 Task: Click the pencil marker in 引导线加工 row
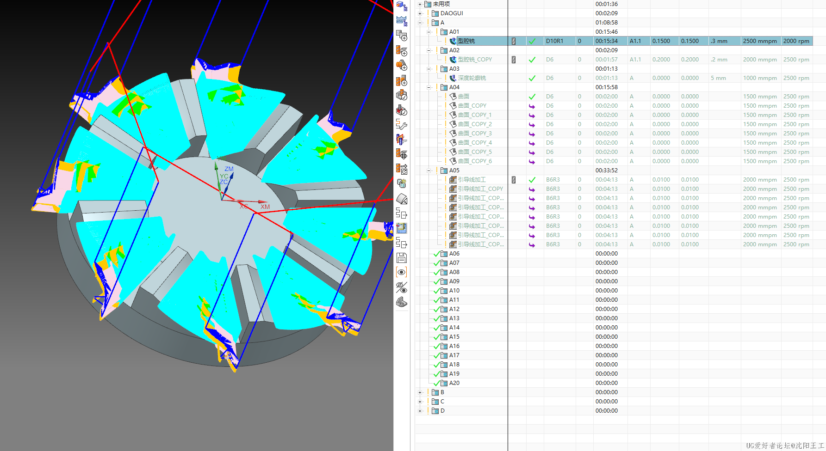point(514,180)
